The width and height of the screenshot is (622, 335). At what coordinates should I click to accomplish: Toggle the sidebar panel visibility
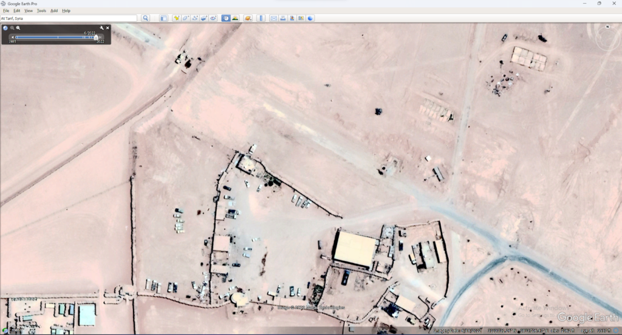[x=163, y=18]
